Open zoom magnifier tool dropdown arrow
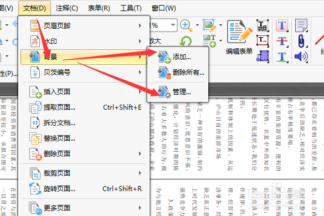The height and width of the screenshot is (216, 324). tap(197, 25)
